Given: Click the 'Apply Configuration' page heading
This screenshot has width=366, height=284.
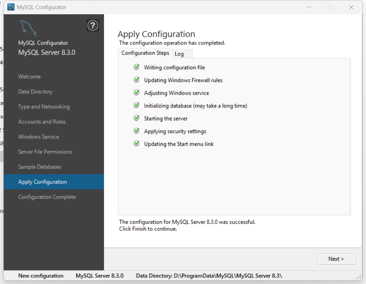Looking at the screenshot, I should pos(156,34).
